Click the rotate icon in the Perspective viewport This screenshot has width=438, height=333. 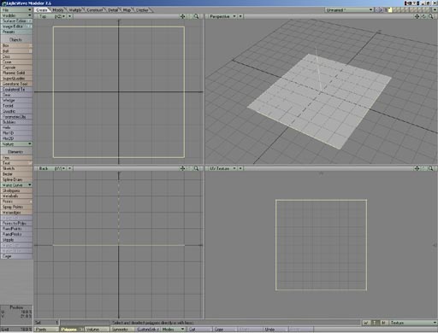(424, 16)
